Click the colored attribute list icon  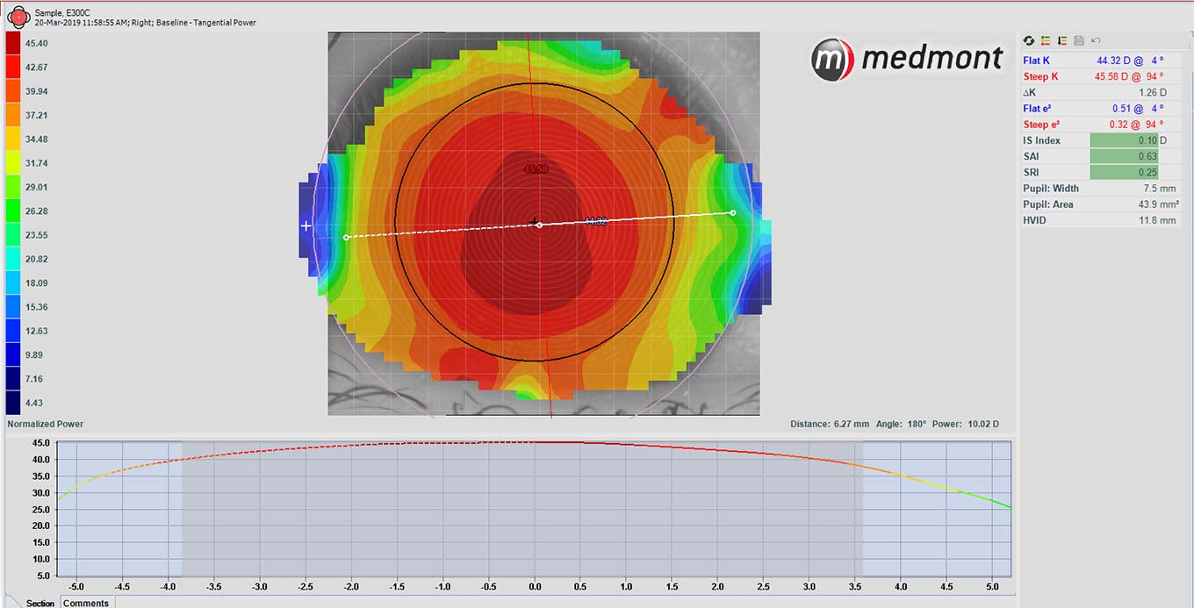click(x=1046, y=40)
